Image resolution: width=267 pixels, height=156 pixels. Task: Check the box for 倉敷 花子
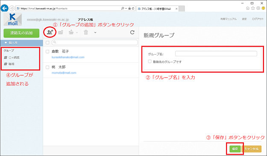coord(47,52)
